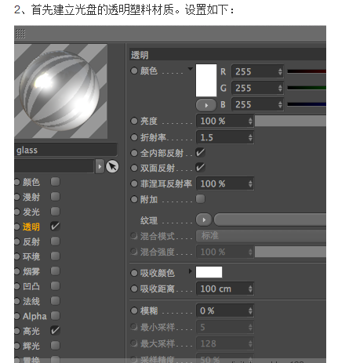Click the long 纹理 texture bar

point(270,220)
